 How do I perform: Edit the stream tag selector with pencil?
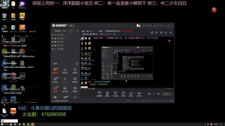[112, 31]
